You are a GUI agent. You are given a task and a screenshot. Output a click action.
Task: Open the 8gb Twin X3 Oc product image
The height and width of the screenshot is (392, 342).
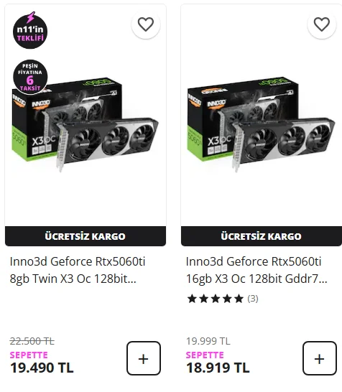(85, 124)
